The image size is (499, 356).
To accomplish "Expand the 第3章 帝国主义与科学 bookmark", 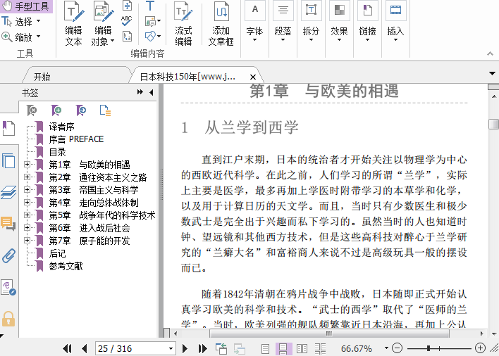I will pos(27,189).
